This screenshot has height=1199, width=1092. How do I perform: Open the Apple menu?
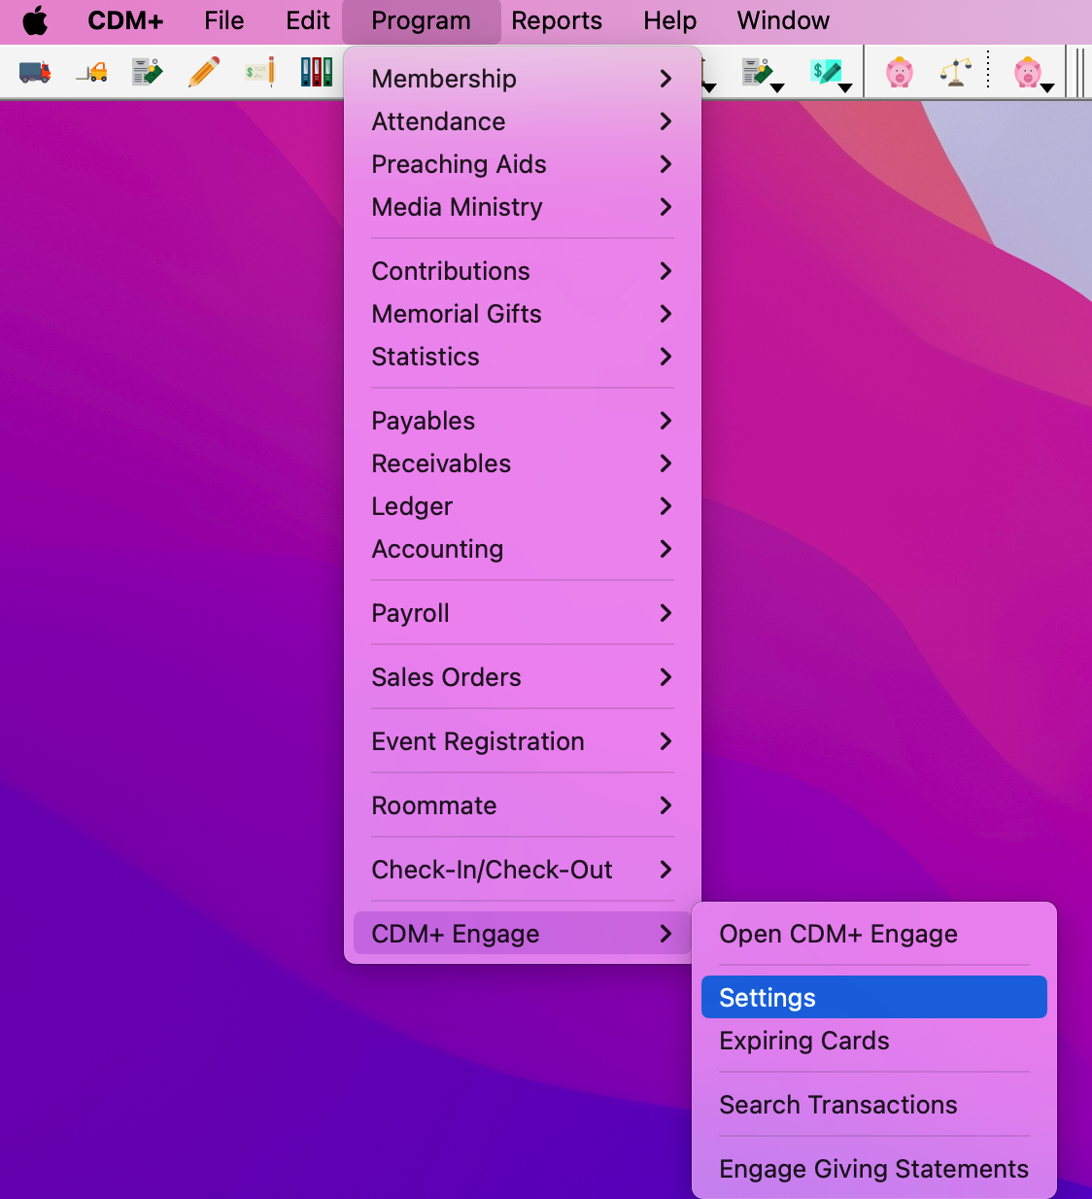35,20
